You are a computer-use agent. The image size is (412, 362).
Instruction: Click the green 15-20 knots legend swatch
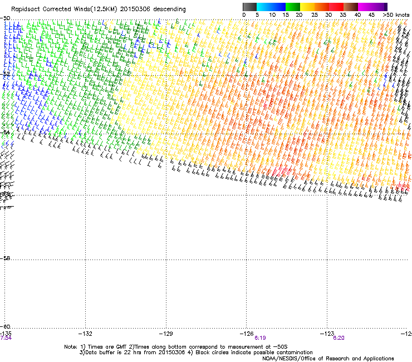pyautogui.click(x=293, y=7)
